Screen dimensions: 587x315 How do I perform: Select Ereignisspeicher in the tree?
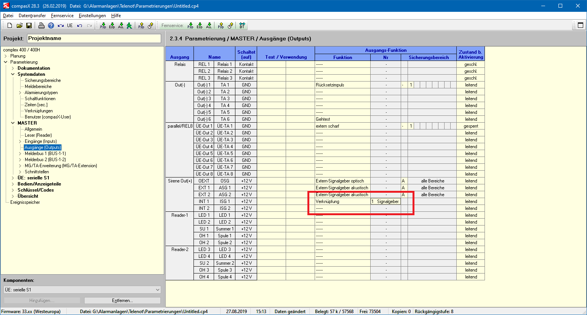(x=25, y=202)
